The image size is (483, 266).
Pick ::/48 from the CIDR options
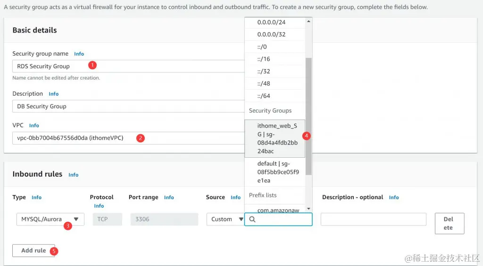(275, 84)
